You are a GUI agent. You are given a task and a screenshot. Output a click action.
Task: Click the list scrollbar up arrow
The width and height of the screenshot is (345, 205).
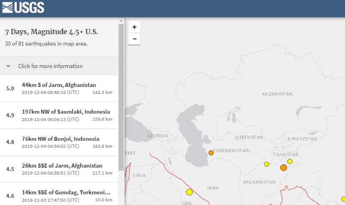tap(121, 20)
